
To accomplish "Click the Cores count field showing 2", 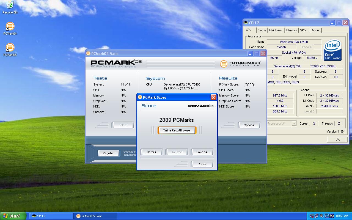I will [314, 123].
